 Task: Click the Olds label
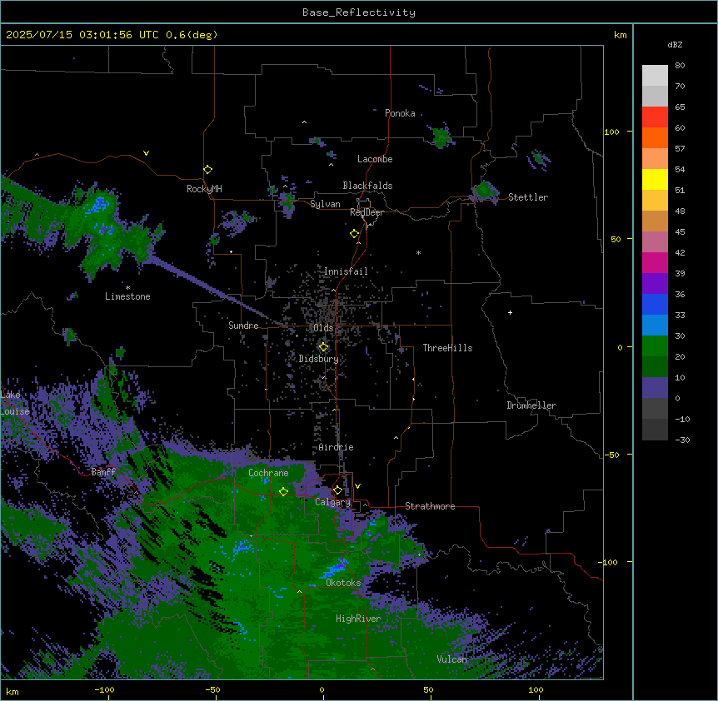pos(323,328)
